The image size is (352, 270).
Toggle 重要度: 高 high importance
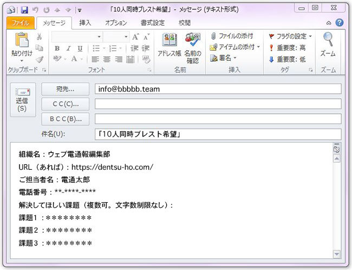(288, 48)
